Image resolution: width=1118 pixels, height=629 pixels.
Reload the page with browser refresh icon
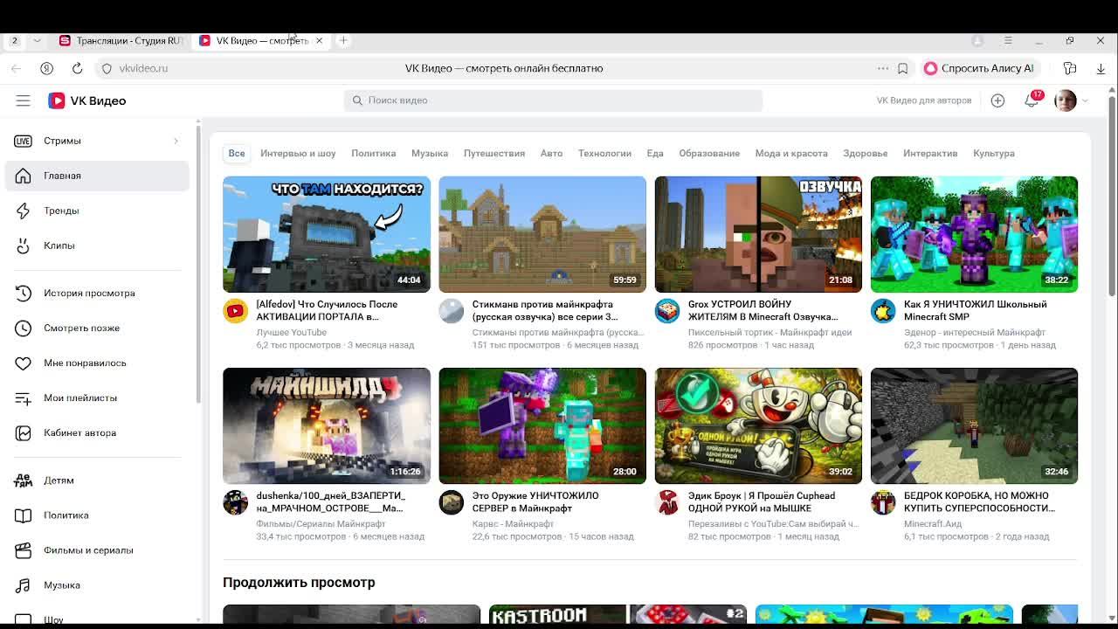click(x=77, y=68)
